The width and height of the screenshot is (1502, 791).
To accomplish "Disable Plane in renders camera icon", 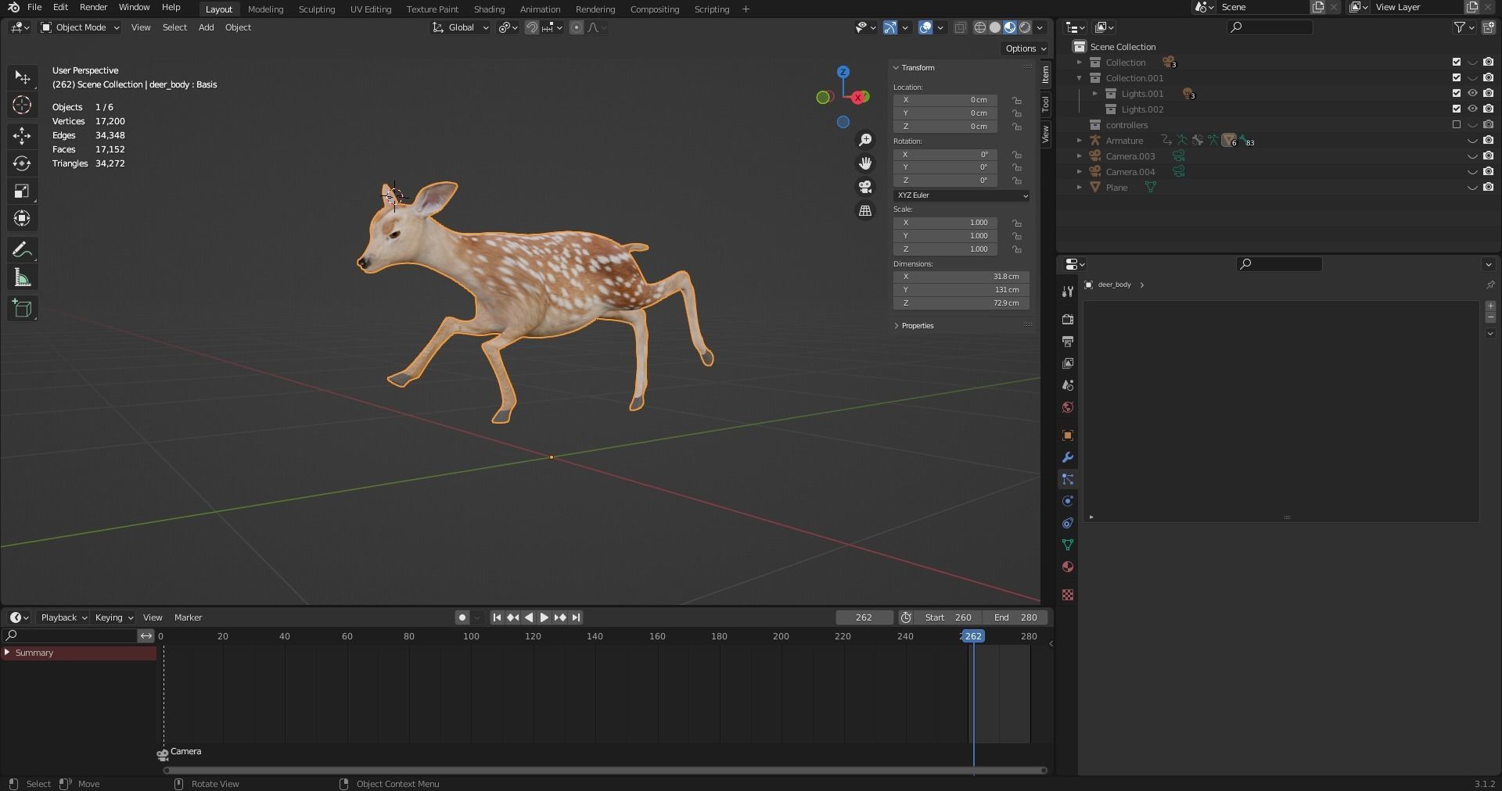I will [1488, 187].
